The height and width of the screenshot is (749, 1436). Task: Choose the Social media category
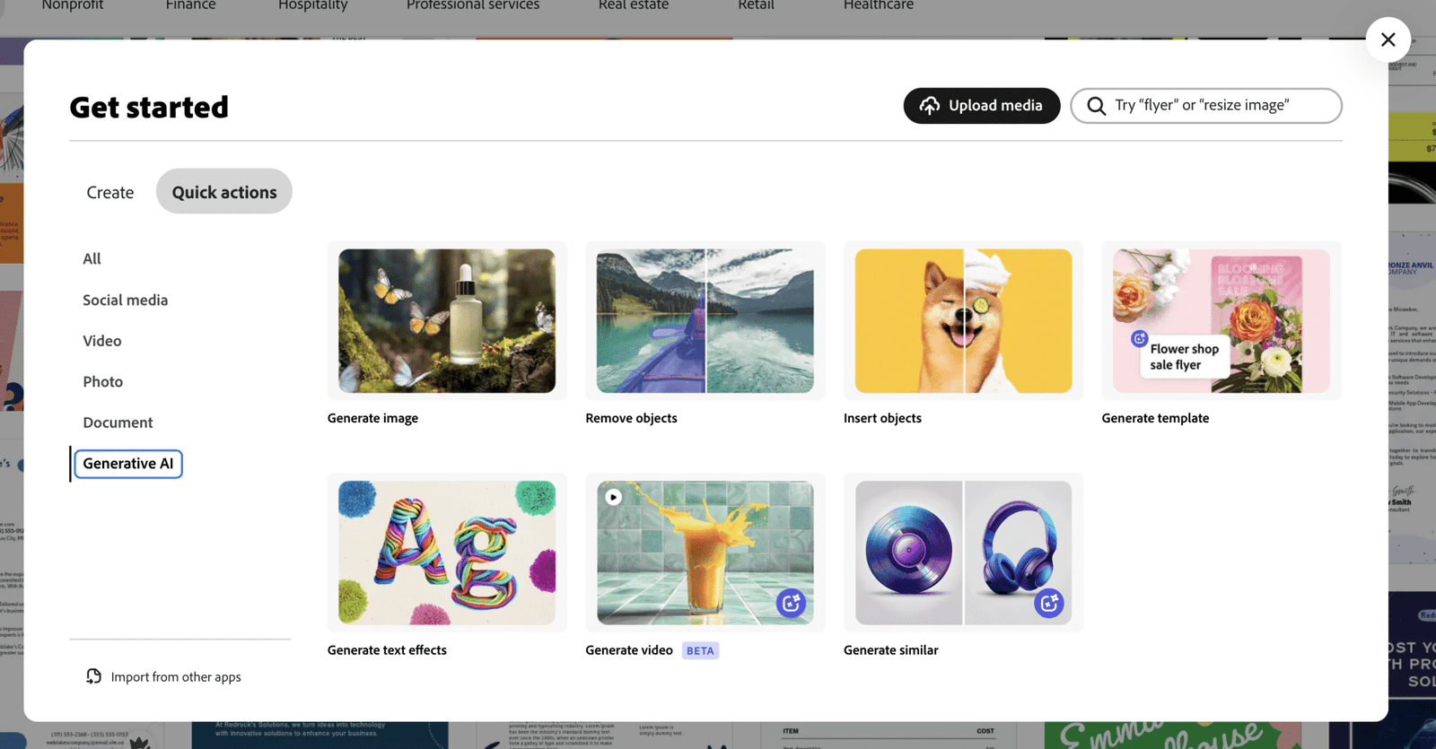coord(126,300)
